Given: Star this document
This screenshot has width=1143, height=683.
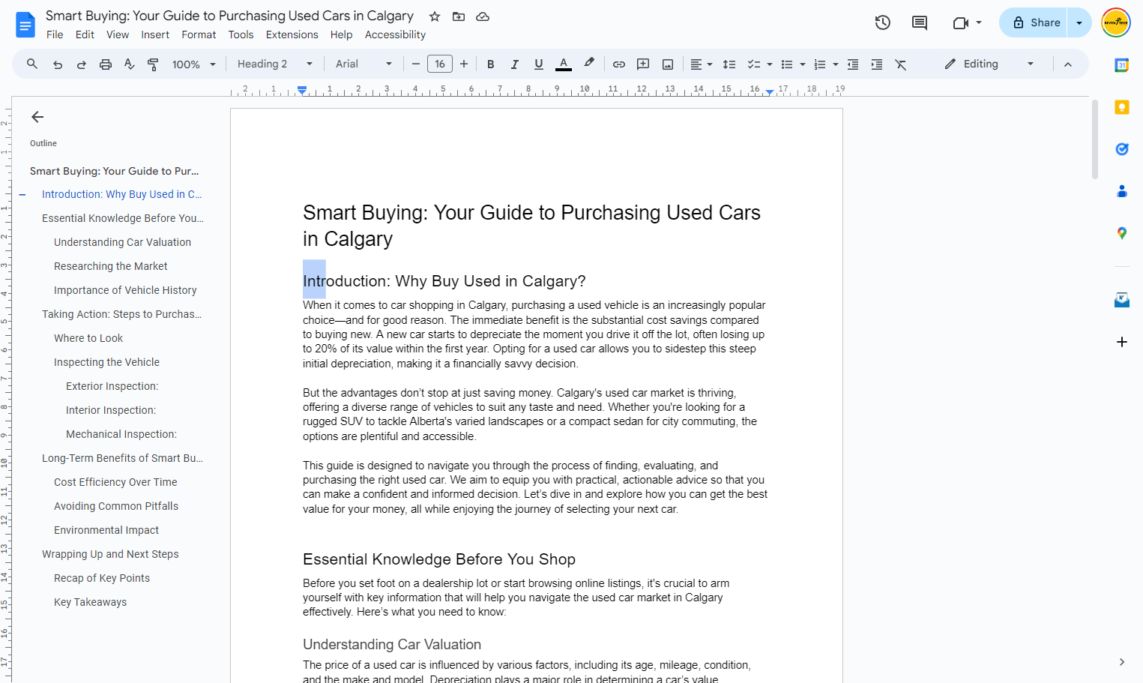Looking at the screenshot, I should (435, 16).
